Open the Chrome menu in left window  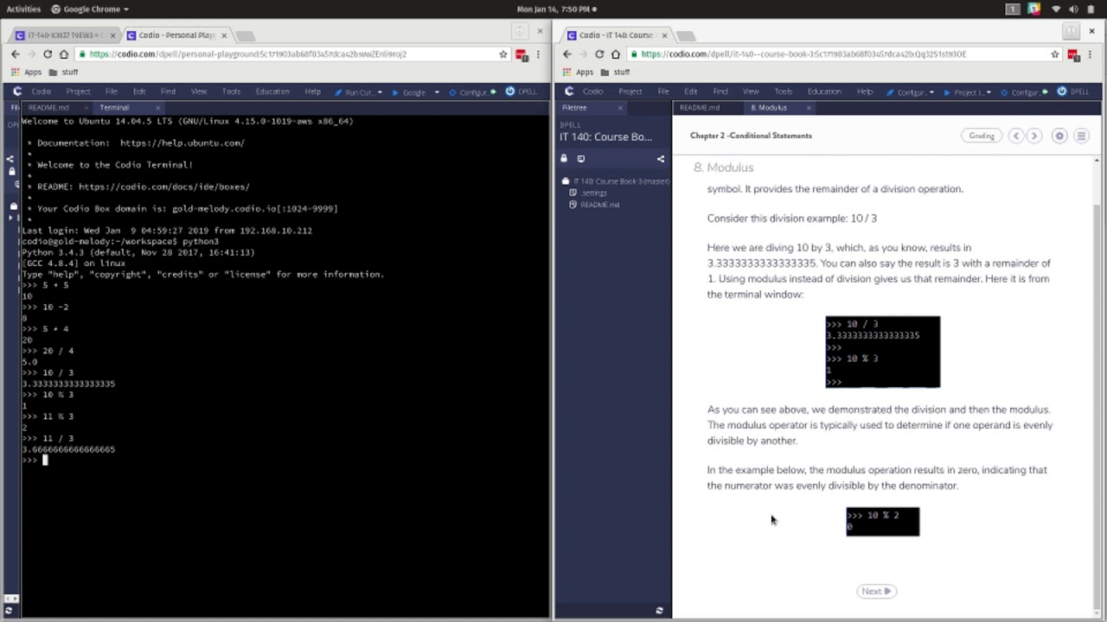click(539, 54)
